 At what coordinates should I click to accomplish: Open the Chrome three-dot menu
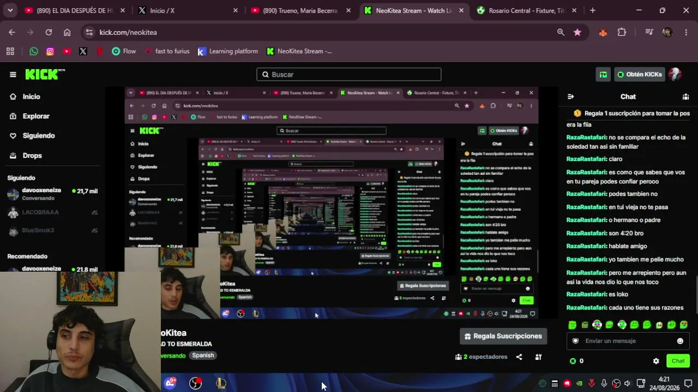point(686,32)
